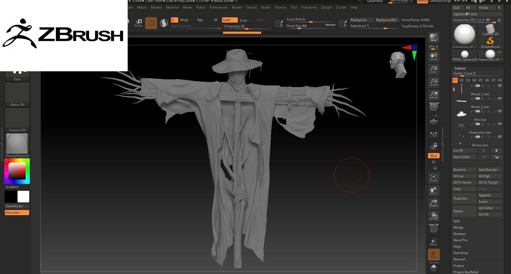511x274 pixels.
Task: Pick a color in the color picker
Action: (x=17, y=171)
